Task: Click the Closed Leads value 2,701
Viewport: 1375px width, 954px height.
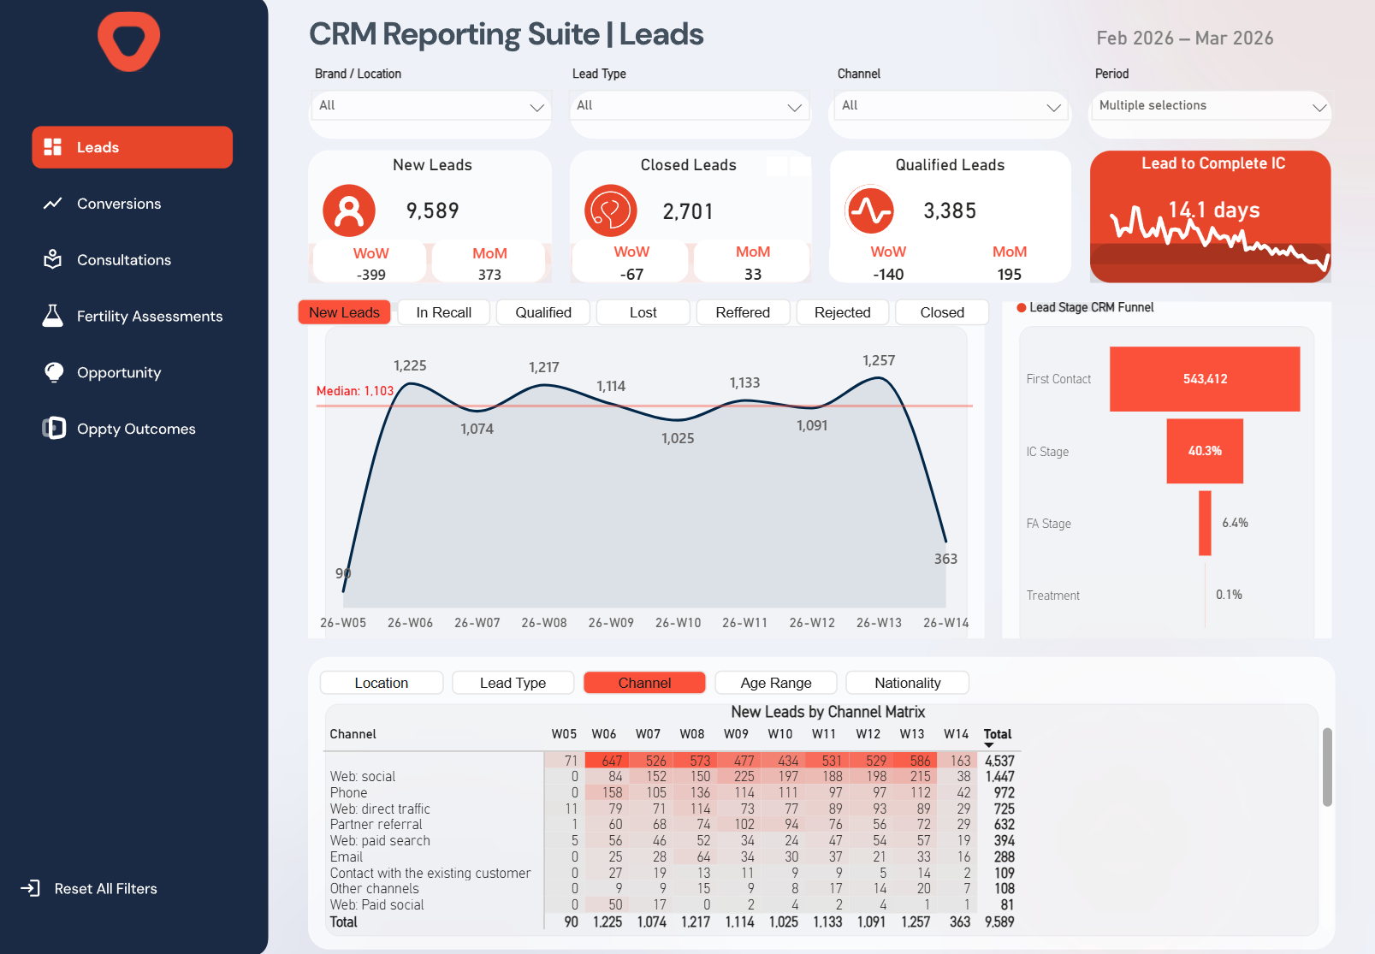Action: pos(688,211)
